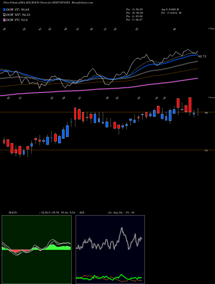The image size is (215, 284).
Task: Open the green MACD histogram chart
Action: tap(37, 250)
